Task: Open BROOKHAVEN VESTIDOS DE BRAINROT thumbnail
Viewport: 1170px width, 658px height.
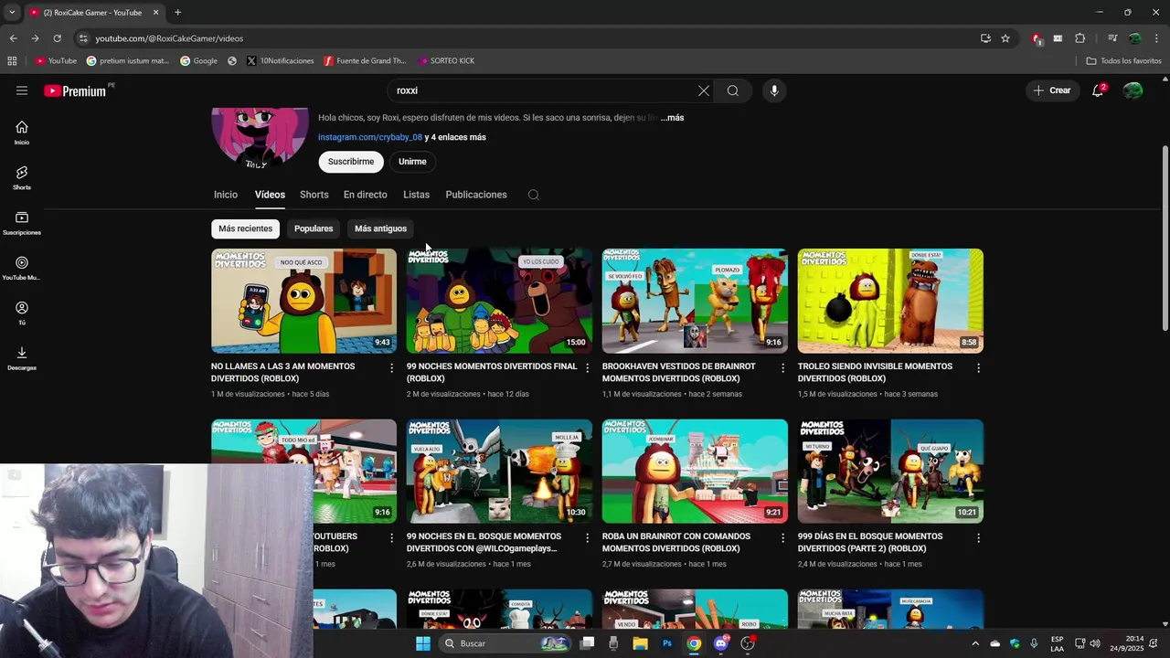Action: [695, 301]
